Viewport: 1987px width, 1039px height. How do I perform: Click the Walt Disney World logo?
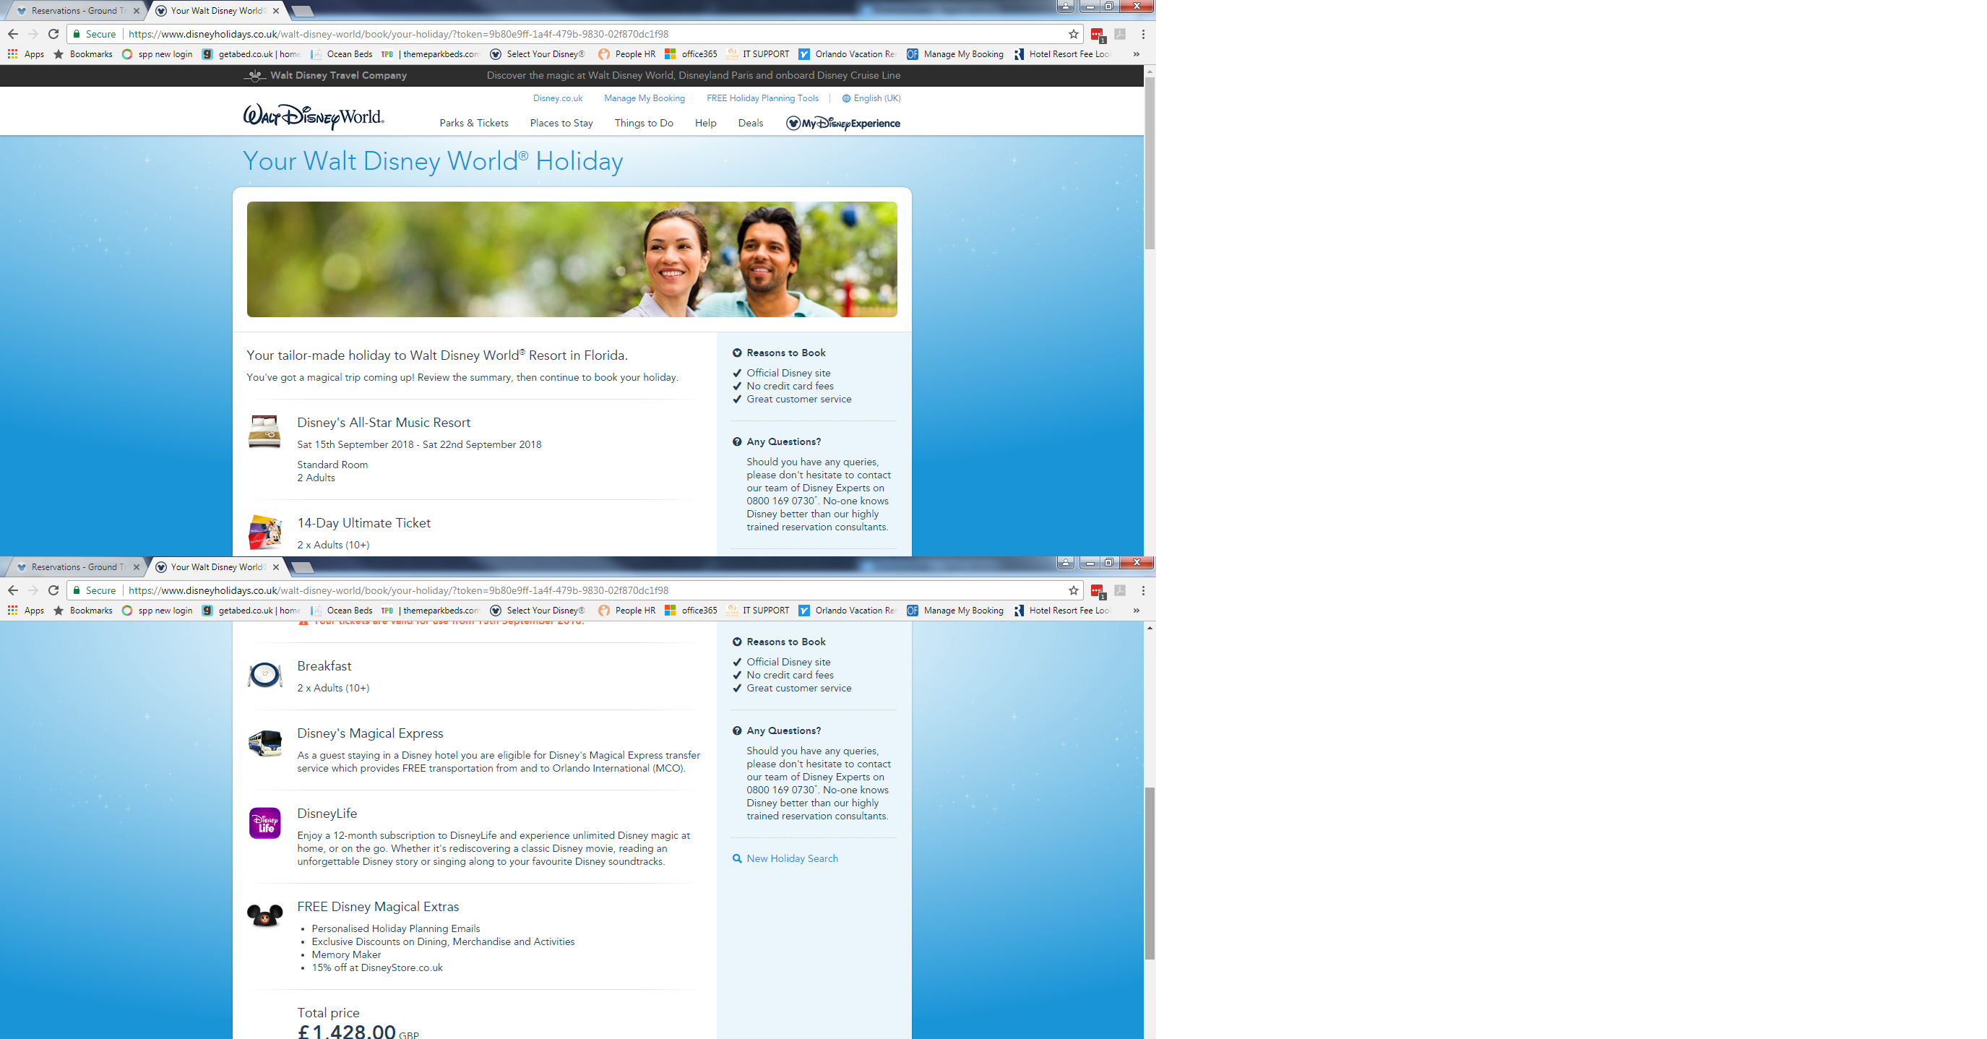[x=313, y=116]
